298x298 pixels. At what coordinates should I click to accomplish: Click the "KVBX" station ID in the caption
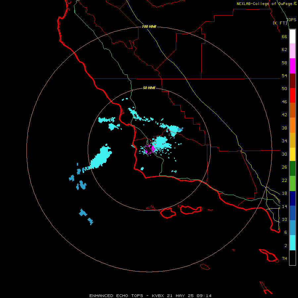coord(158,296)
